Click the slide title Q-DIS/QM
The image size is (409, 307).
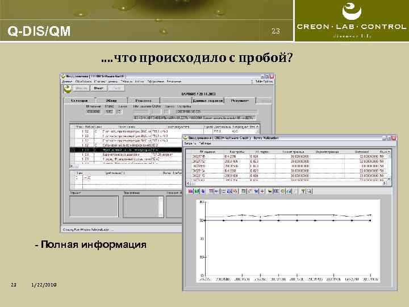tap(39, 31)
